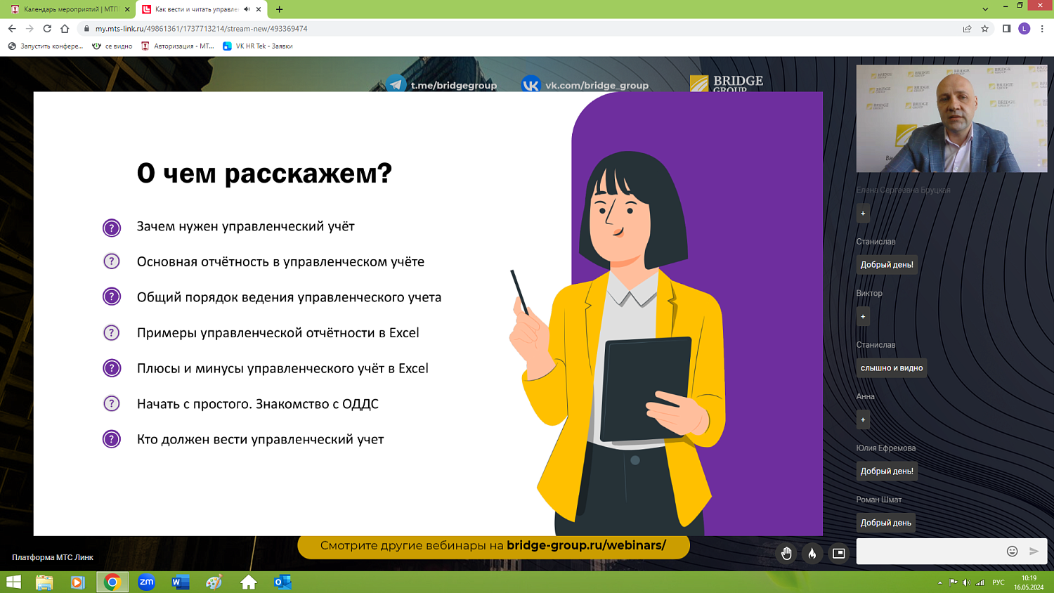The width and height of the screenshot is (1054, 593).
Task: Open the emoji picker in chat
Action: click(x=1011, y=552)
